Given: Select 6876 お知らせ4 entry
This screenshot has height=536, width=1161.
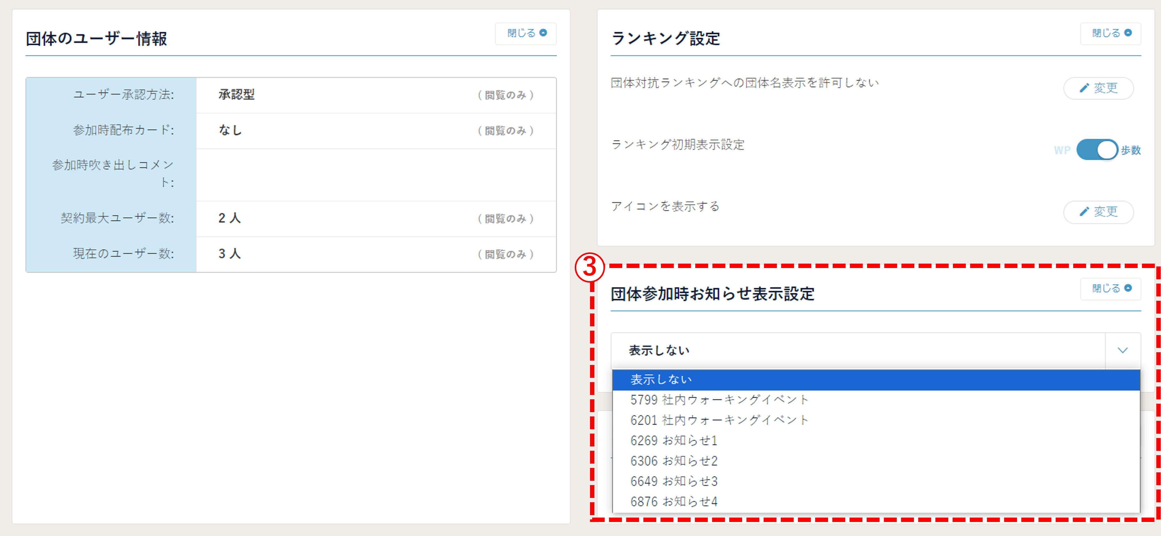Looking at the screenshot, I should [x=673, y=501].
